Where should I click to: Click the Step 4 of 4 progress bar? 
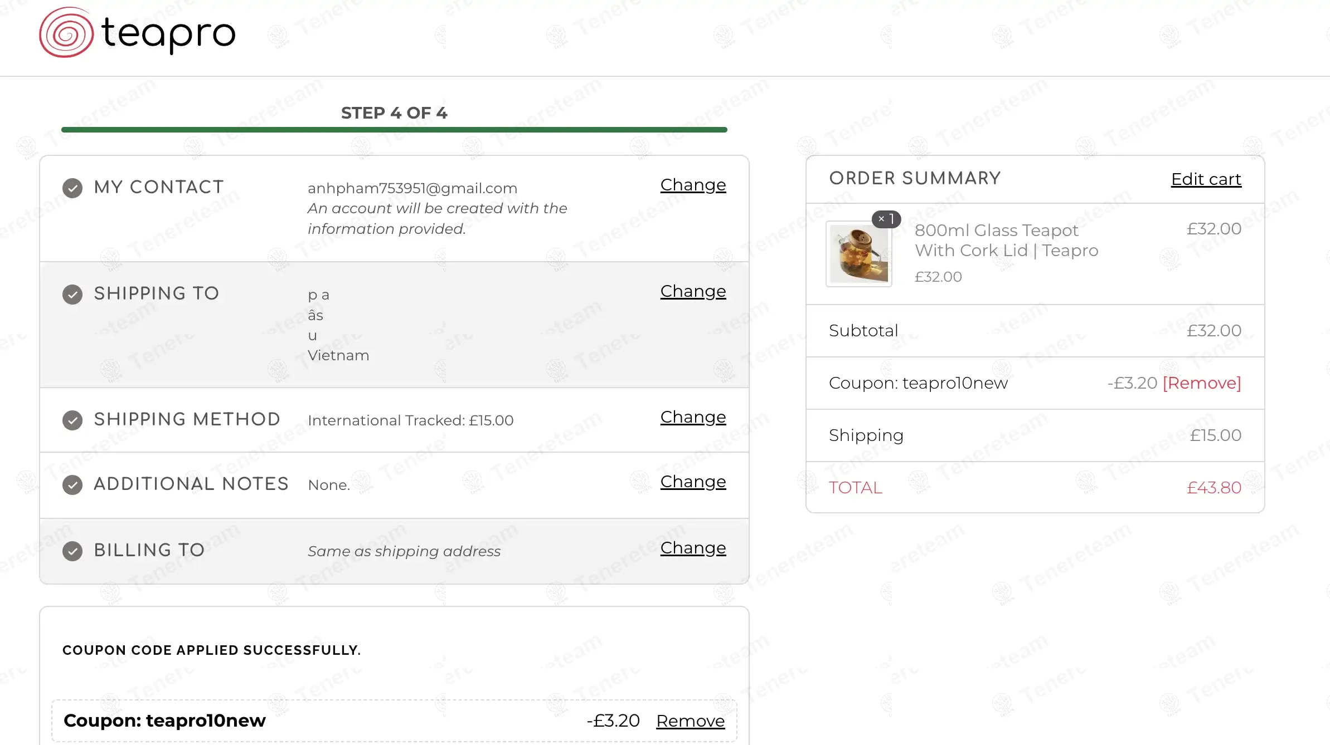[x=394, y=130]
